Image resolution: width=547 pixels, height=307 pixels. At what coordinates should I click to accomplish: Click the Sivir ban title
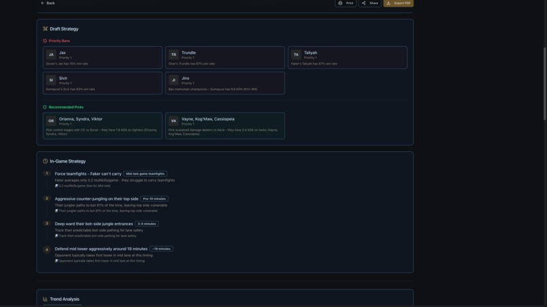63,79
